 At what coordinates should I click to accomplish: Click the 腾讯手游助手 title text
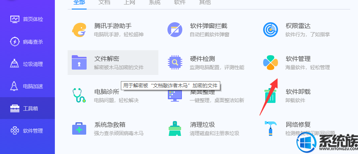113,26
